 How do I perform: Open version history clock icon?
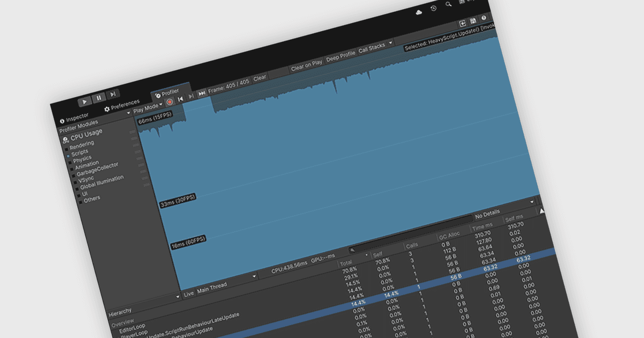pos(434,8)
